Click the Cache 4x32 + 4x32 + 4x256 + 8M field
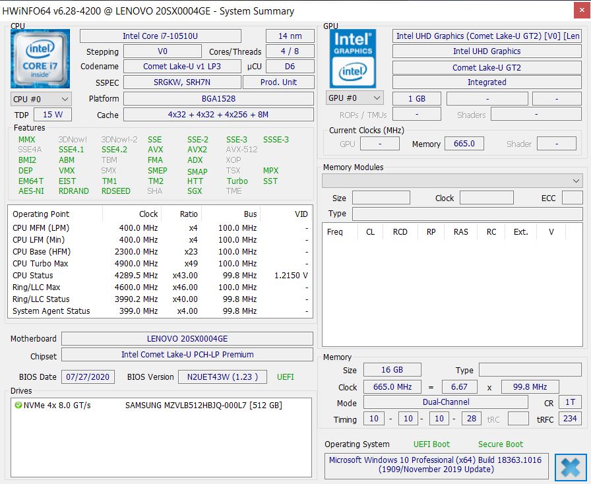 [218, 115]
